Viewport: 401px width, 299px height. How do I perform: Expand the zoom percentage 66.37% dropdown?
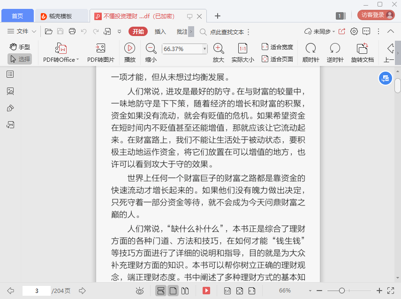tap(204, 49)
